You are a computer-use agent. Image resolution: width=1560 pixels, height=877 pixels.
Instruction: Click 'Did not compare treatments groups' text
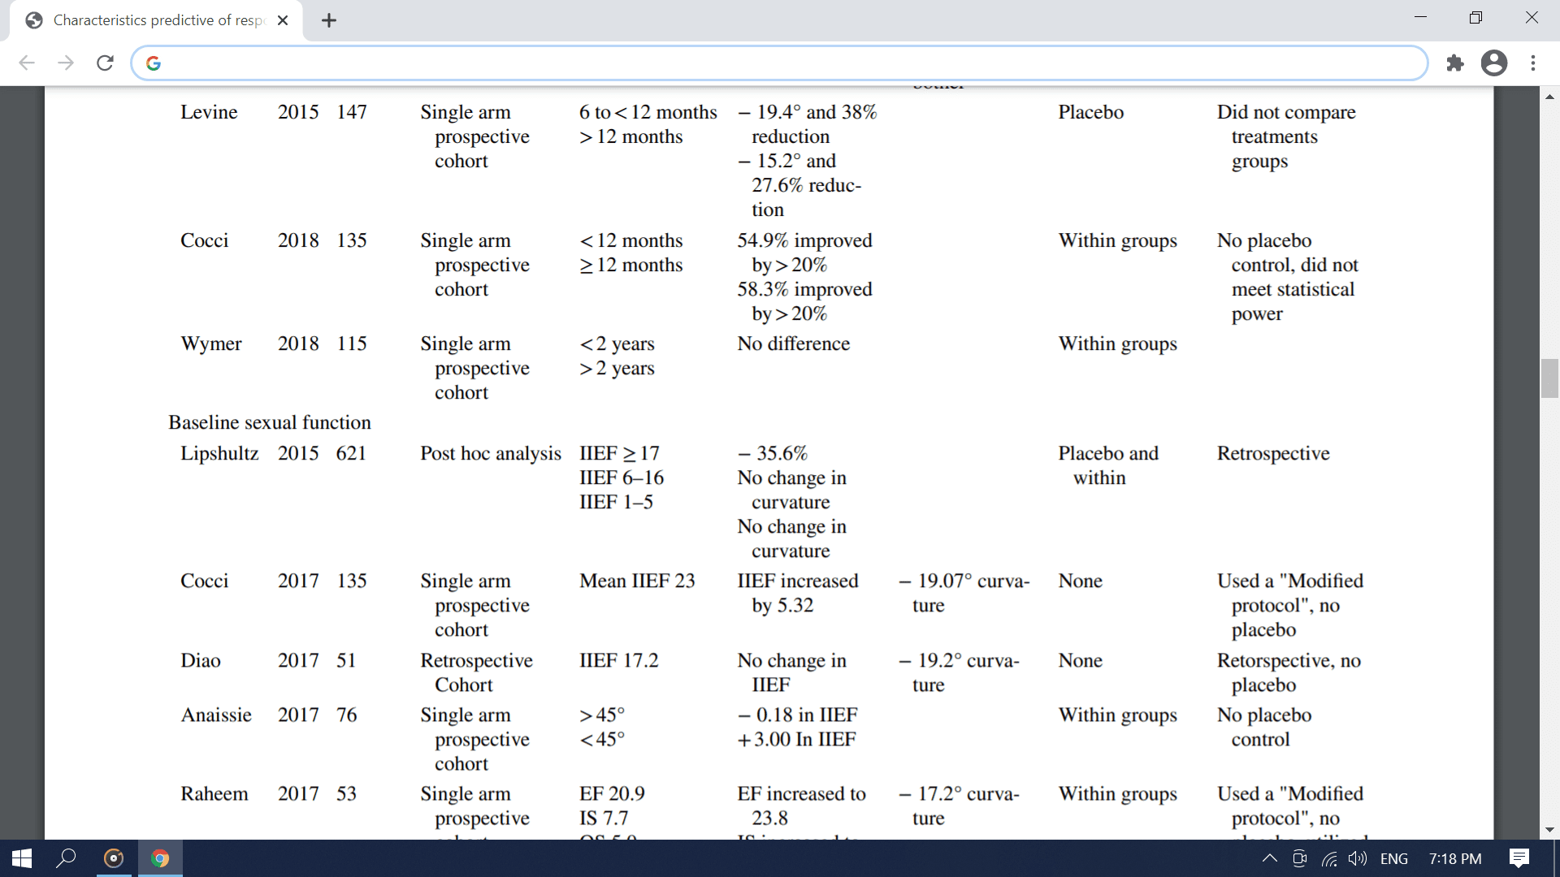tap(1286, 137)
